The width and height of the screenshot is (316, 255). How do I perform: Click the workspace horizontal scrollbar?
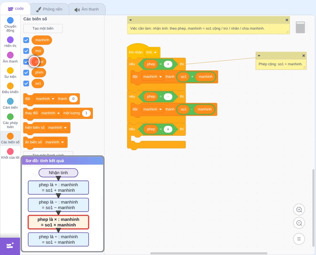coord(209,253)
